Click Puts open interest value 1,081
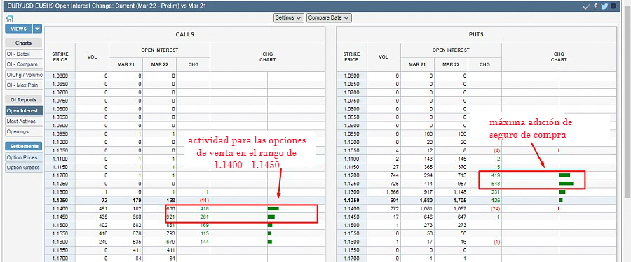 tap(426, 209)
